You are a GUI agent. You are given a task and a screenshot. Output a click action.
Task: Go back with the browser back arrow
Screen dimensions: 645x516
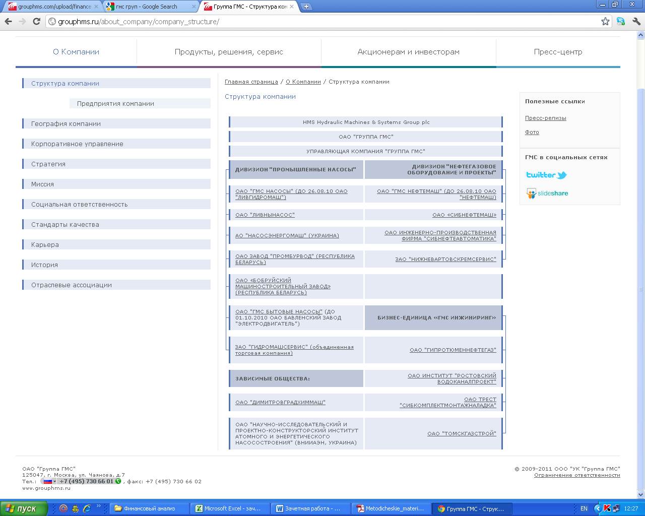pyautogui.click(x=8, y=21)
